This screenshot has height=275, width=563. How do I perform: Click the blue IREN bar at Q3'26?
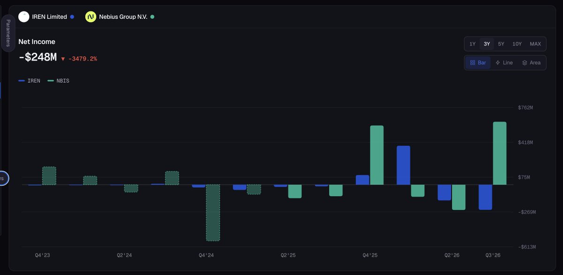coord(486,197)
